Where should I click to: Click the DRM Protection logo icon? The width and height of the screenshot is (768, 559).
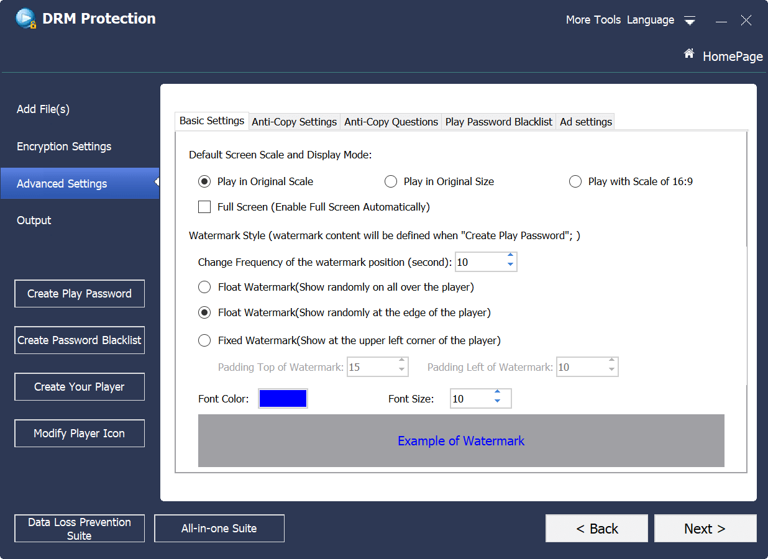coord(24,18)
